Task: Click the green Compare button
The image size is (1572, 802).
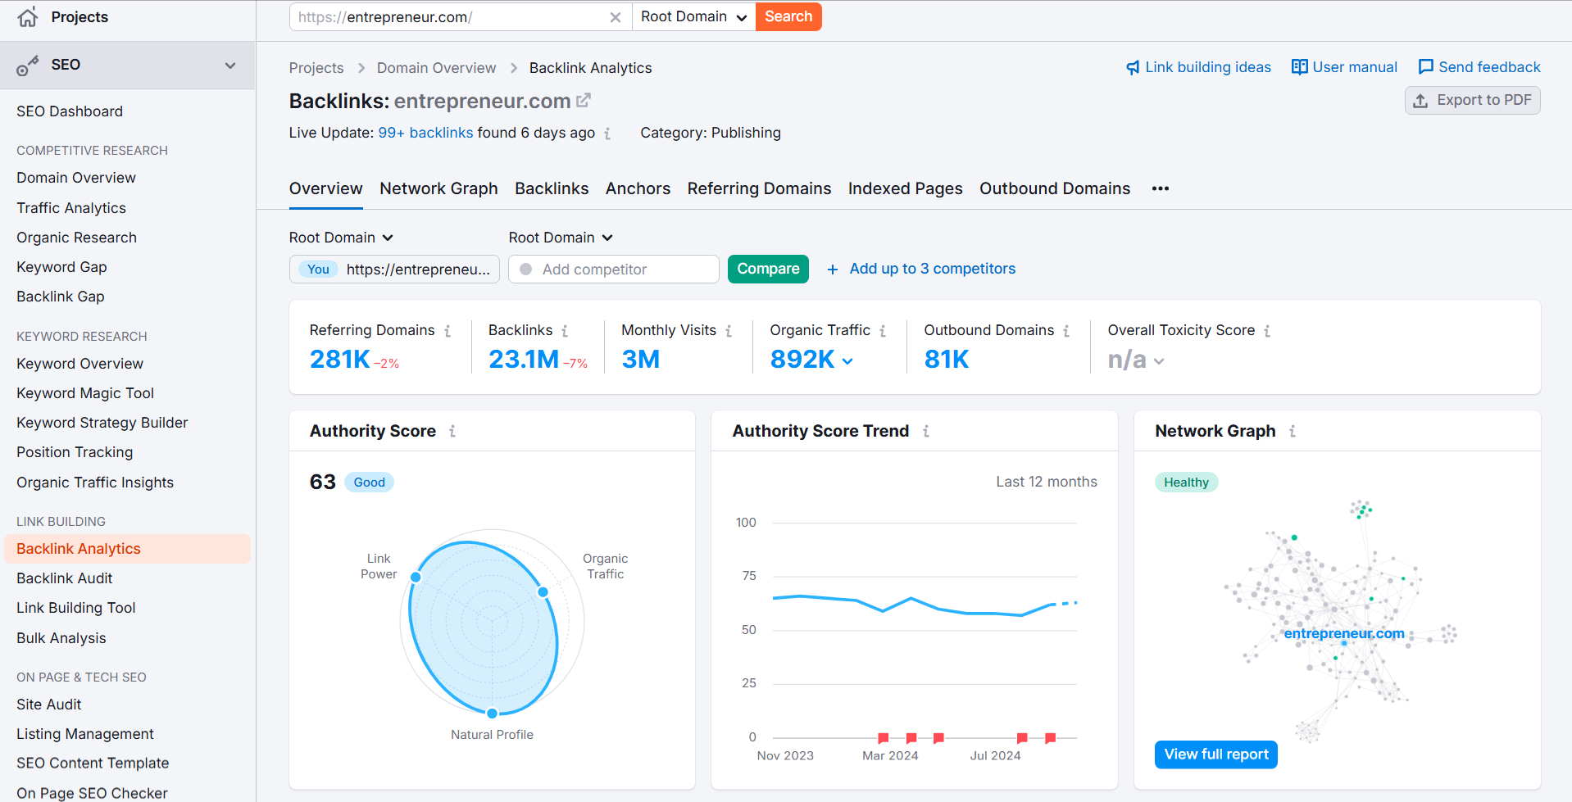Action: (768, 269)
